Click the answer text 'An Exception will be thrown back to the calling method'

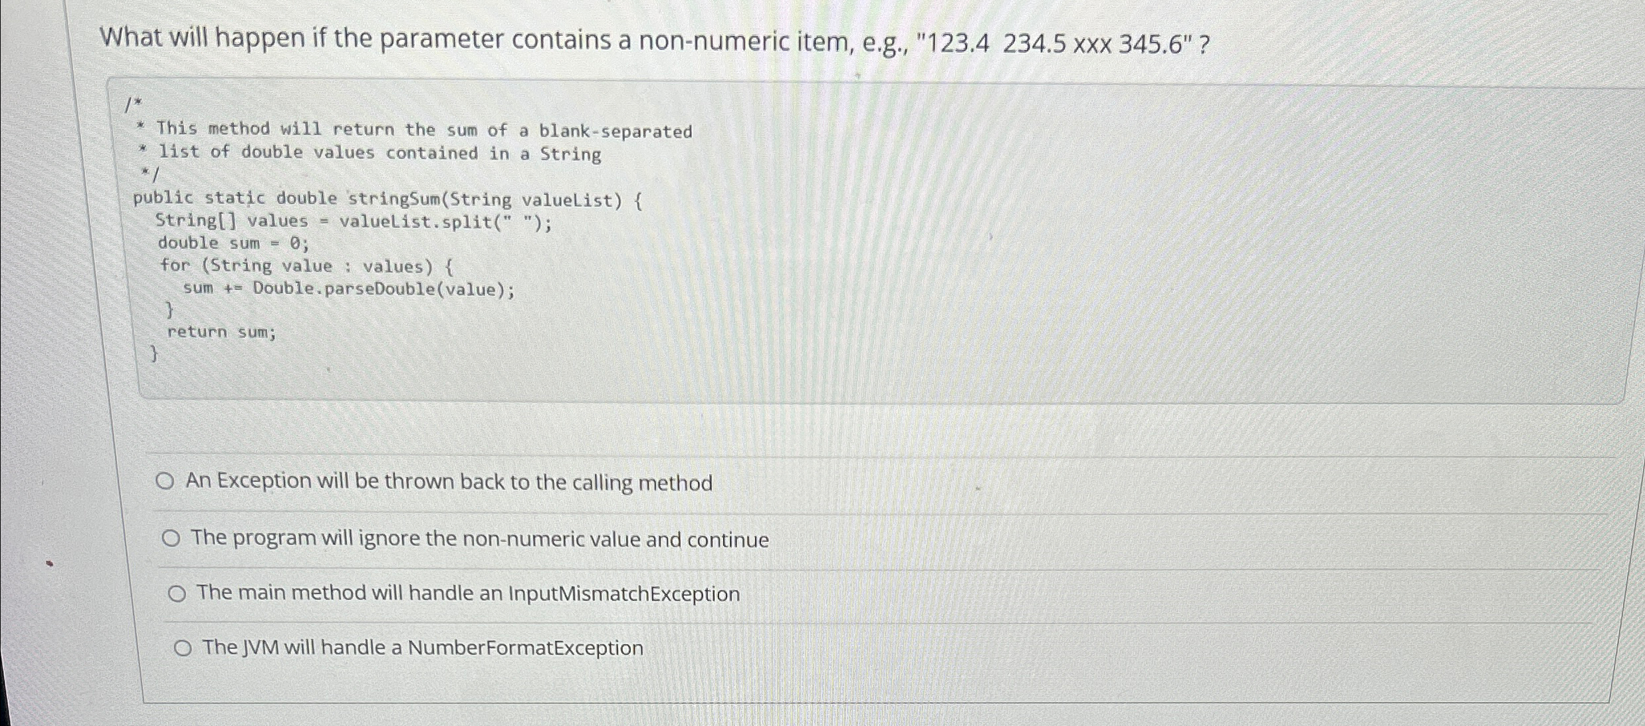click(450, 481)
